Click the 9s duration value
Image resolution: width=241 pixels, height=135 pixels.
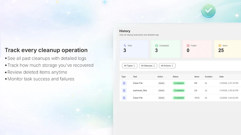tap(206, 98)
